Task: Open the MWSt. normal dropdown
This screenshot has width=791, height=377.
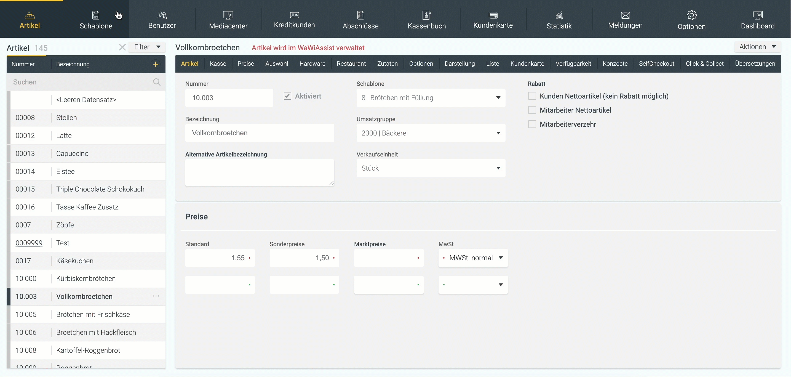Action: [473, 258]
